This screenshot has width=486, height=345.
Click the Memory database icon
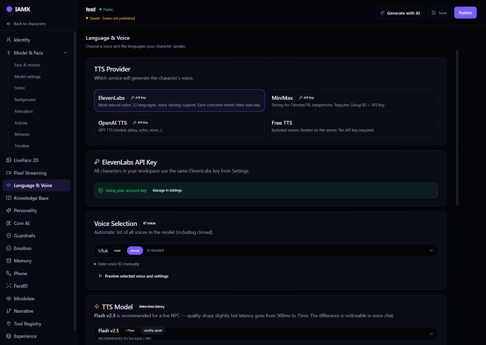(x=9, y=261)
